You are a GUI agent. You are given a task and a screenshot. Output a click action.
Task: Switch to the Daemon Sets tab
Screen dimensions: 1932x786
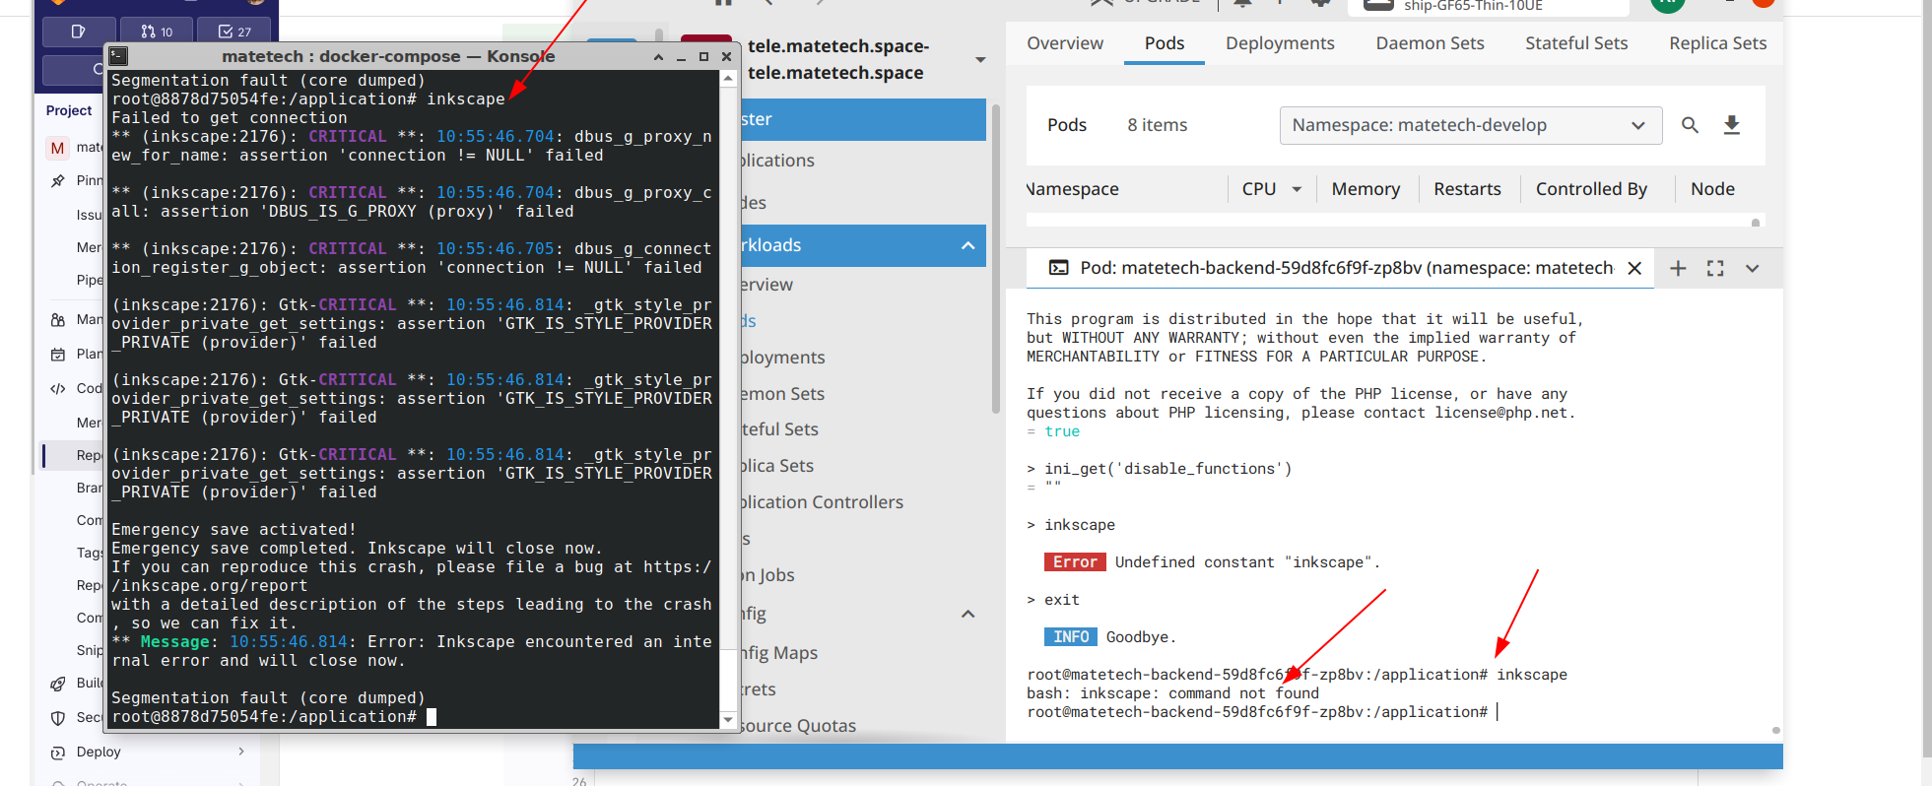tap(1430, 43)
